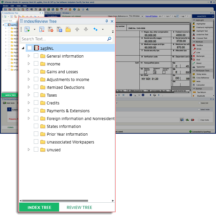The image size is (216, 217).
Task: Click the Search Text input field
Action: coord(63,39)
